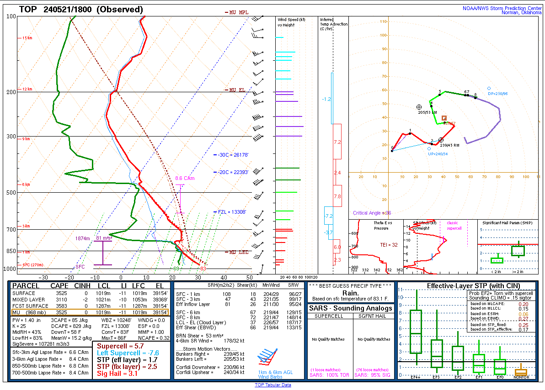Viewport: 545px width, 390px height.
Task: Click the Corfidi upshear circle labeled UP=240/34
Action: [429, 148]
